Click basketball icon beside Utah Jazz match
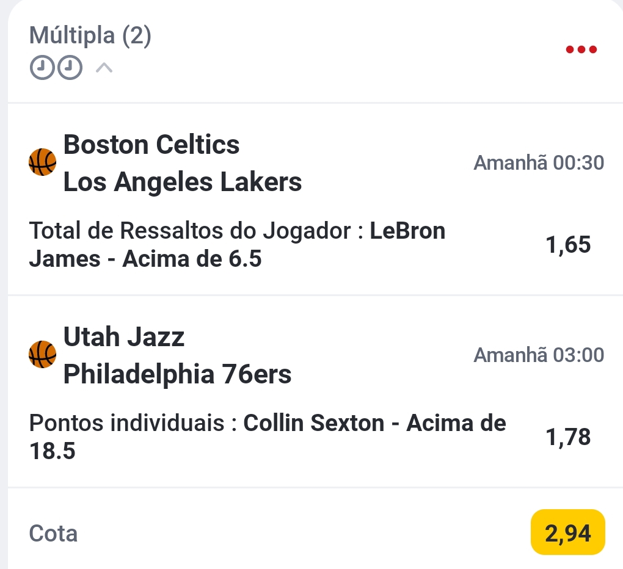 tap(43, 355)
